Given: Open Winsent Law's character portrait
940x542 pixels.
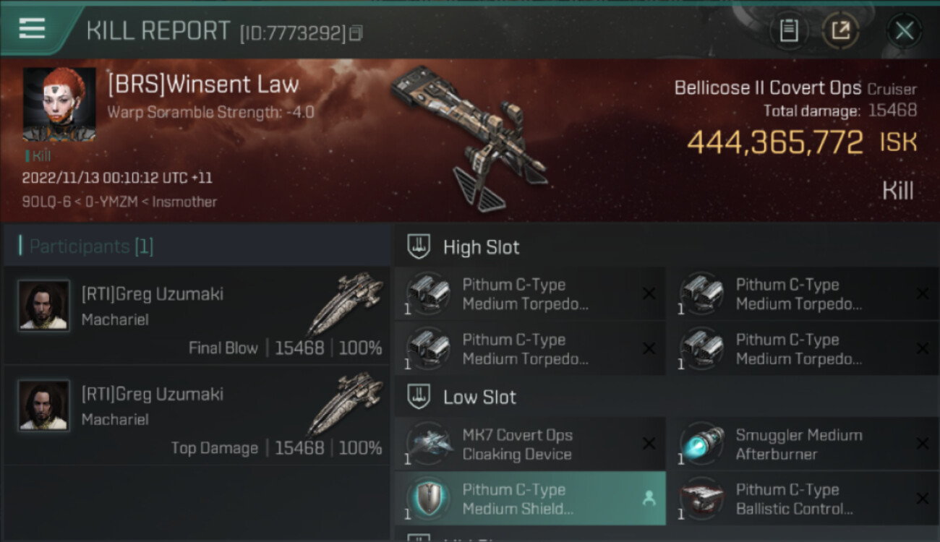Looking at the screenshot, I should click(59, 104).
